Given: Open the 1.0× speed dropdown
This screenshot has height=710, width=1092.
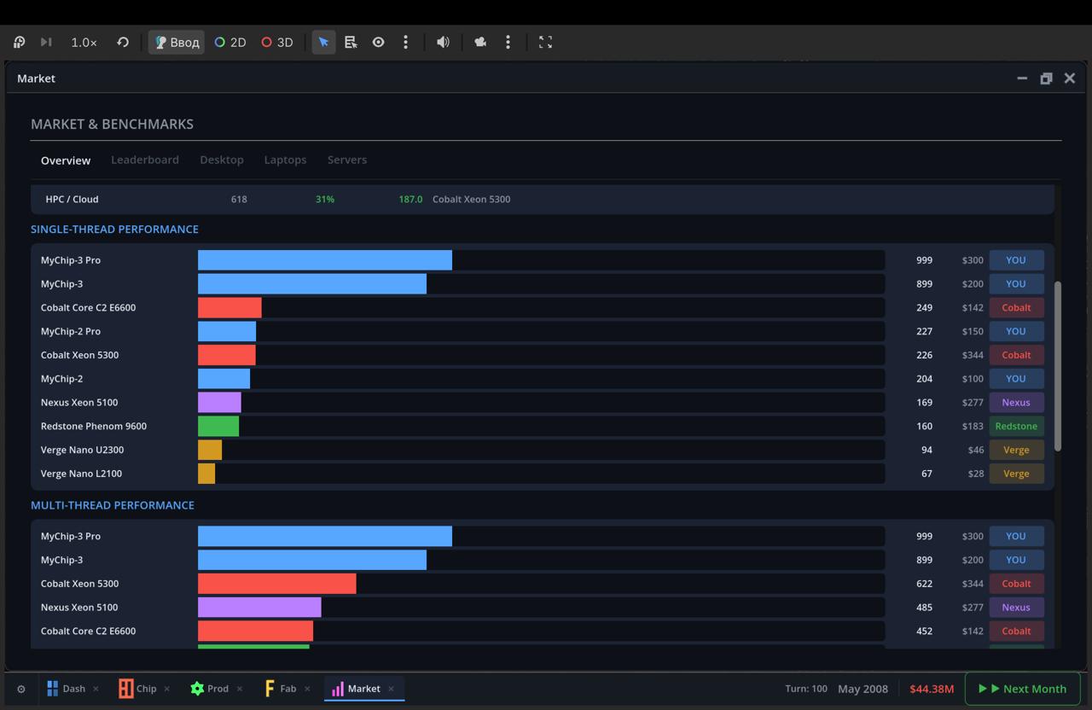Looking at the screenshot, I should (x=84, y=42).
